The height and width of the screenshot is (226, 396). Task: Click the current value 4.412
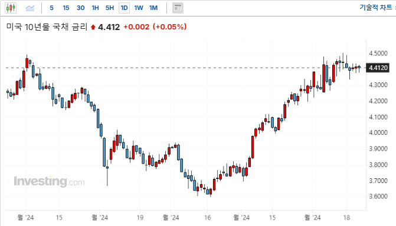(109, 27)
